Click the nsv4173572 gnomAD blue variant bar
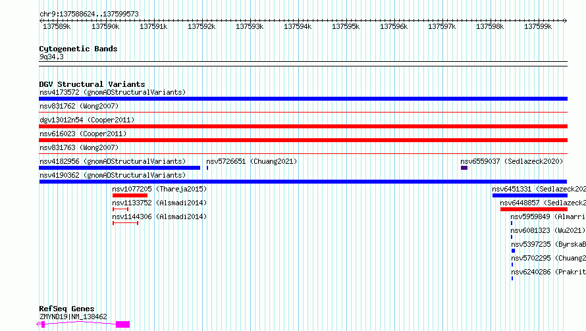Viewport: 586px width, 331px height. [x=303, y=99]
